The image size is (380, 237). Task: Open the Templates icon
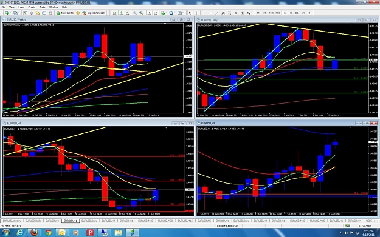179,13
